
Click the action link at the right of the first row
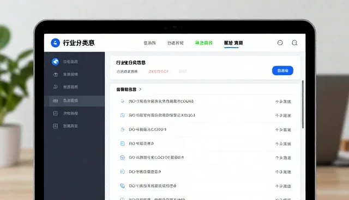point(283,102)
